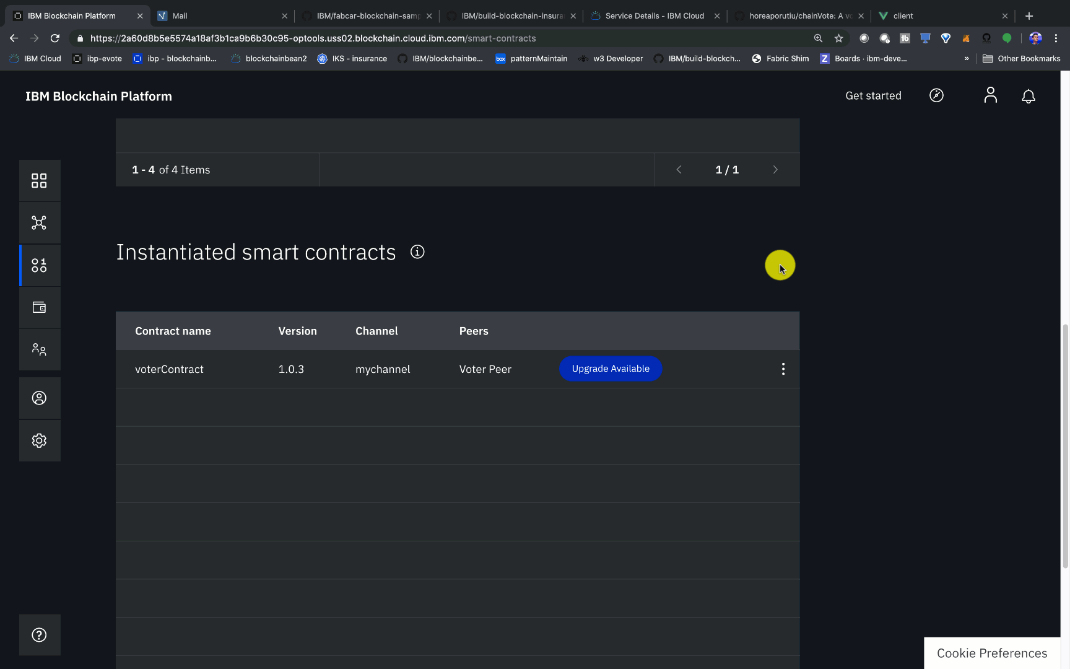
Task: Open a new browser tab with plus
Action: pyautogui.click(x=1029, y=16)
